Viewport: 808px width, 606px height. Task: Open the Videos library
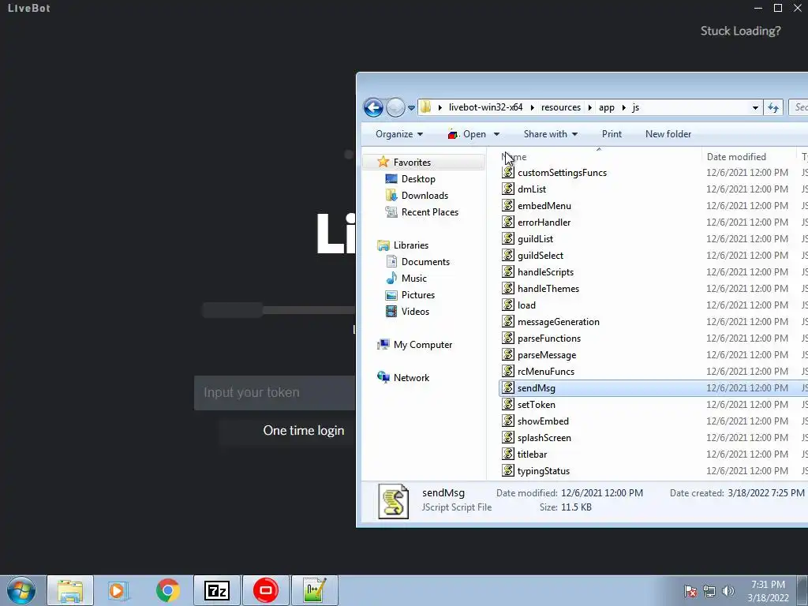point(415,311)
